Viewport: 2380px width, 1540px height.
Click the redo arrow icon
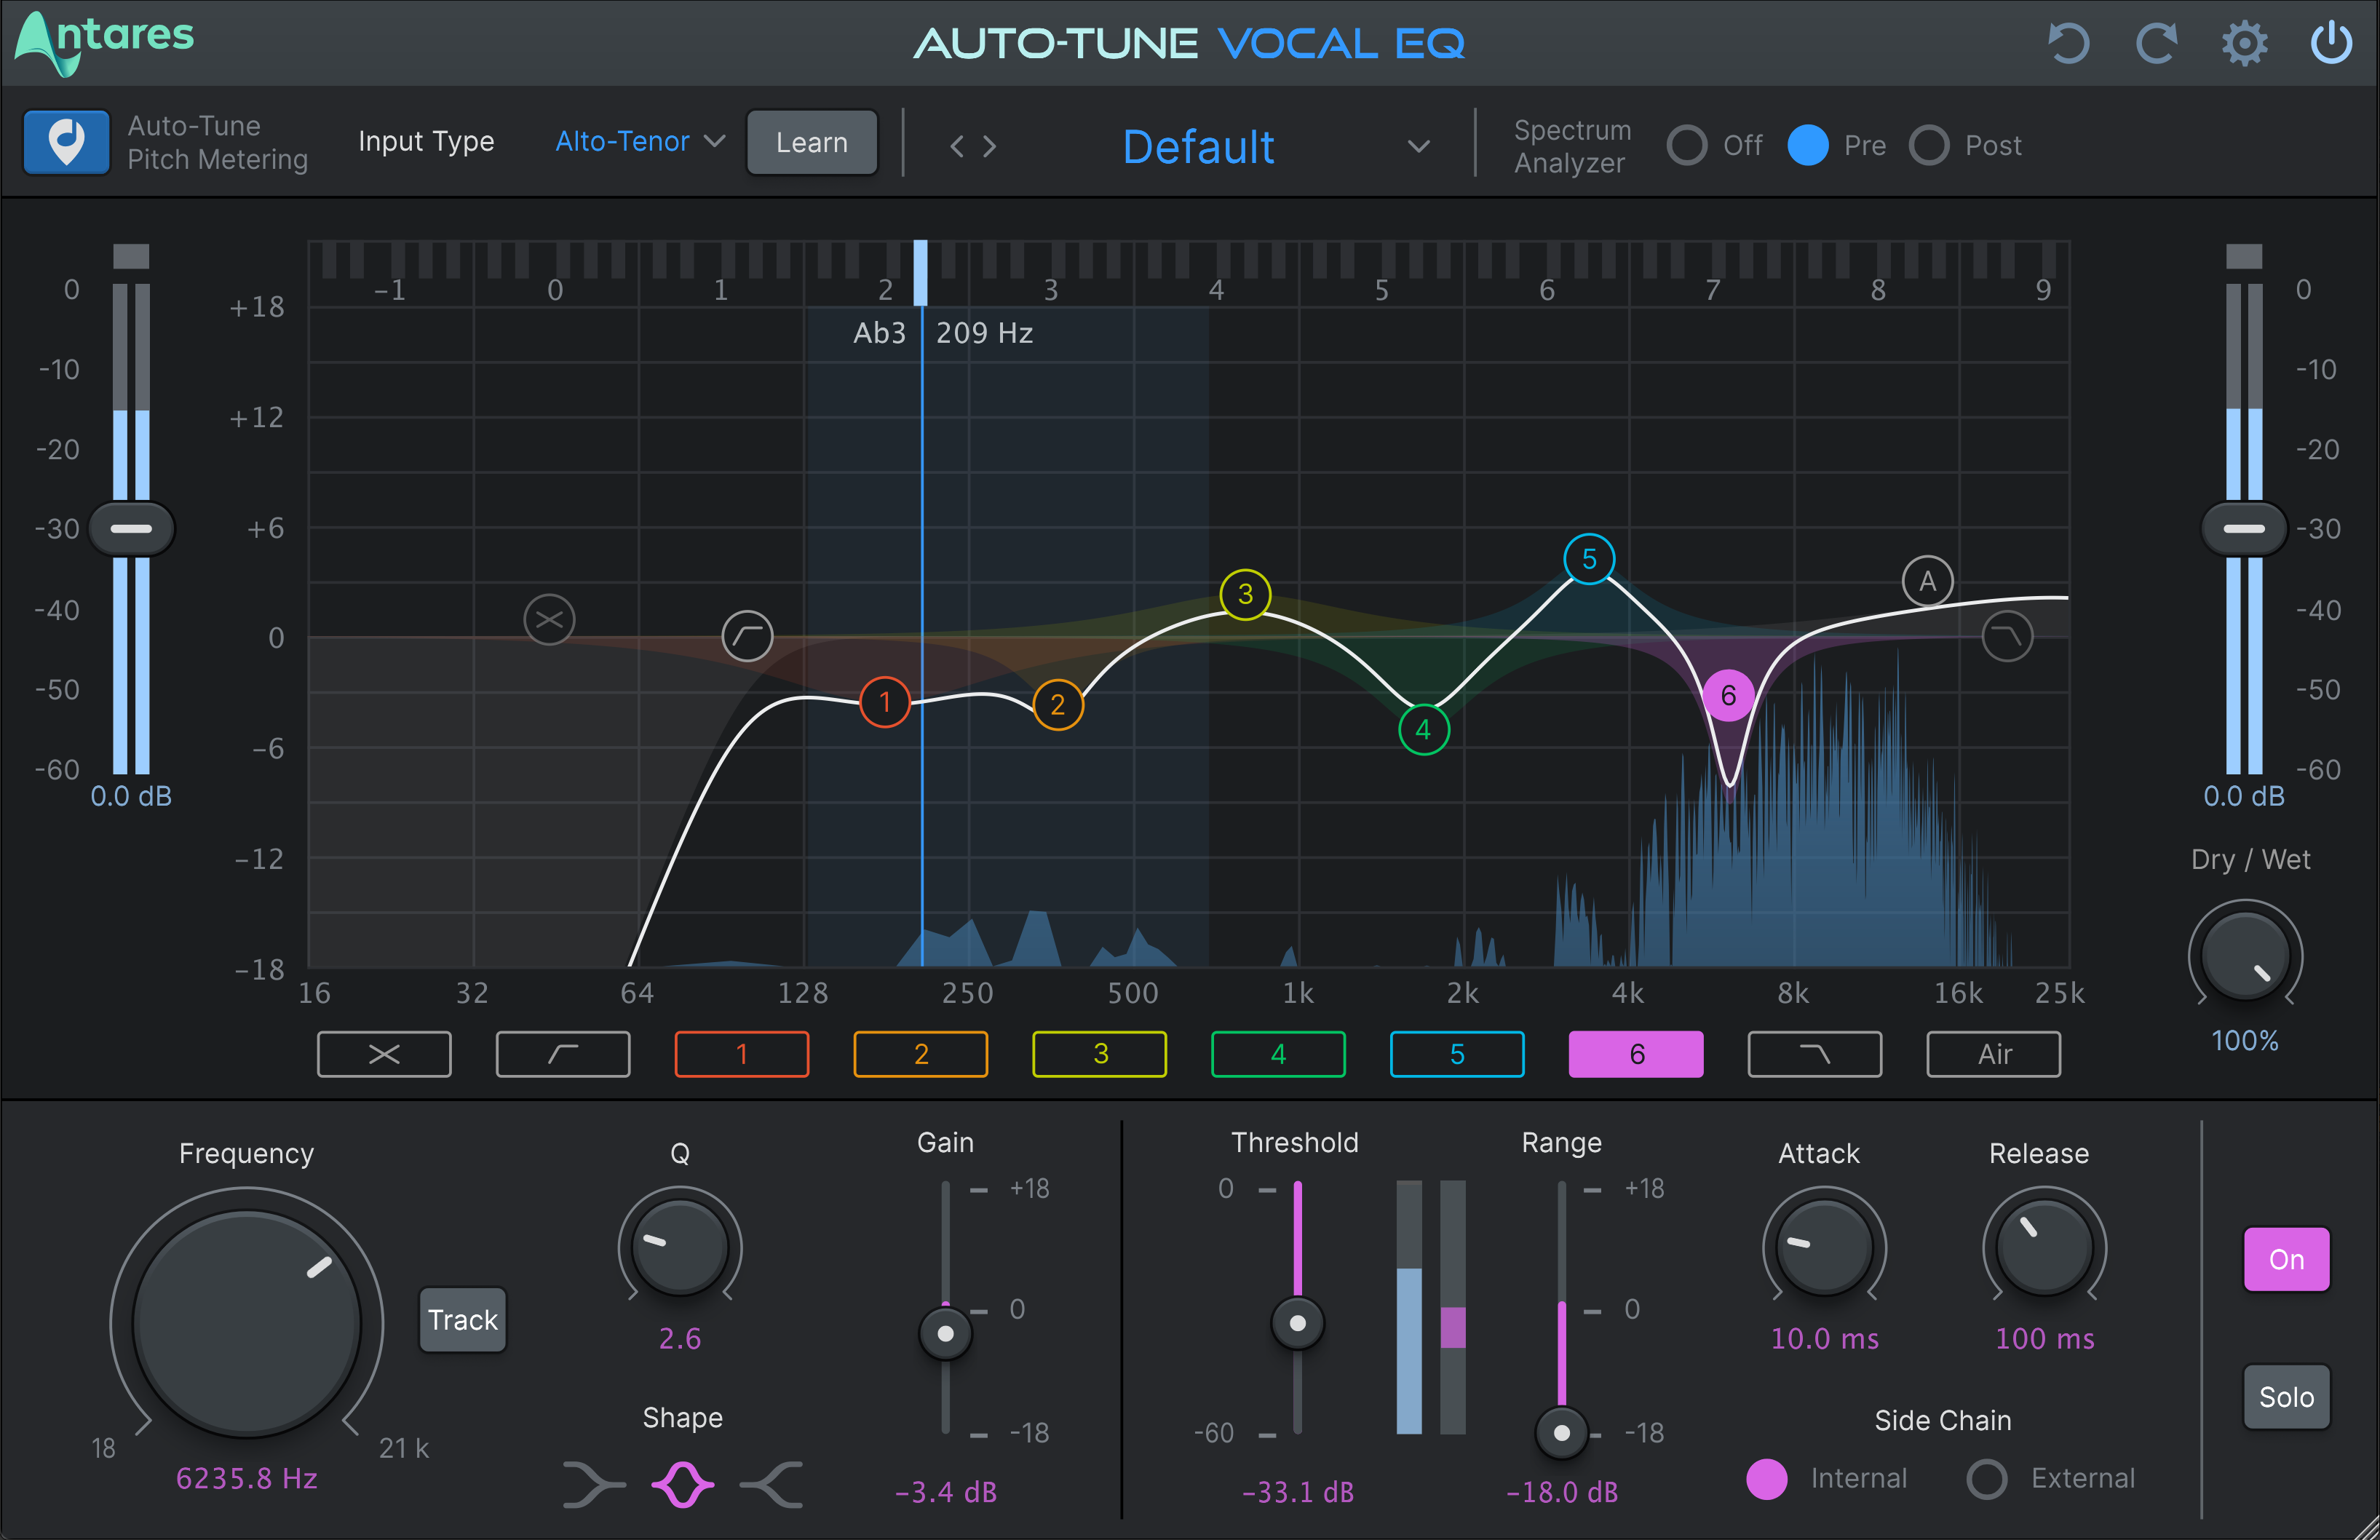pos(2157,43)
